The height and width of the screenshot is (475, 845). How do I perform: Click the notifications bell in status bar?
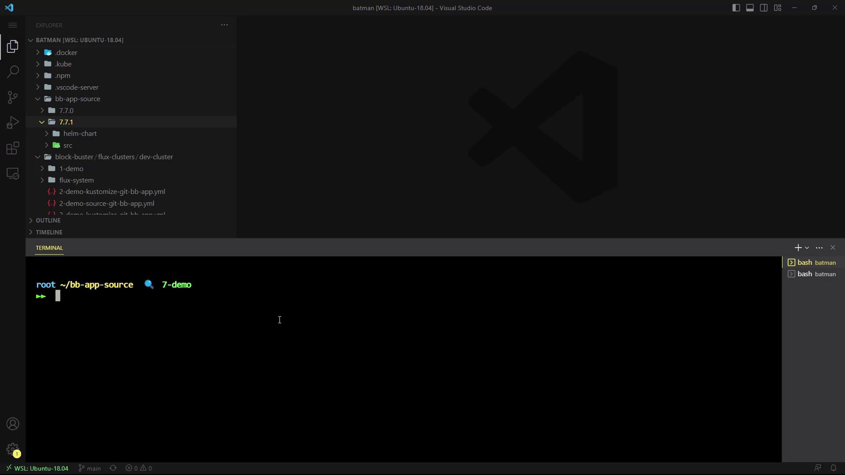[833, 468]
